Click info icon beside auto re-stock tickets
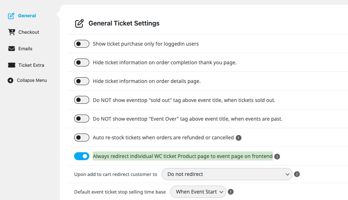Screen dimensions: 348x200 pyautogui.click(x=238, y=138)
